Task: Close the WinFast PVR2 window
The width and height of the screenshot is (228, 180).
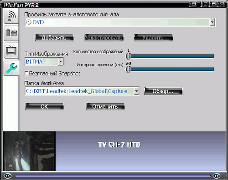Action: [222, 4]
